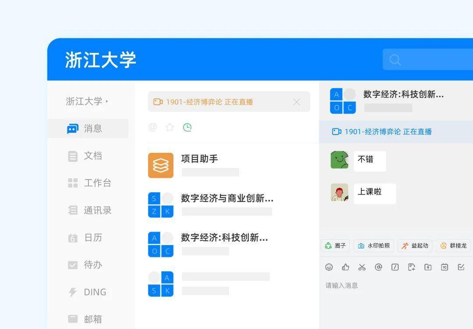Open 益起动 activity button
This screenshot has height=329, width=473.
point(415,246)
